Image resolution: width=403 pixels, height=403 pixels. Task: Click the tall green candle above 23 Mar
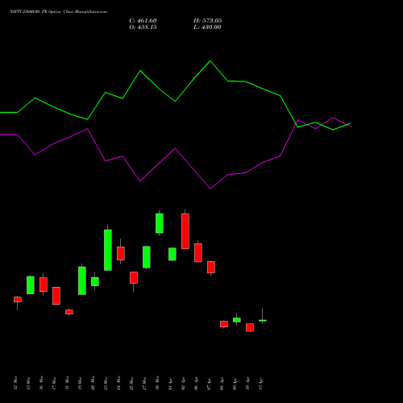108,250
